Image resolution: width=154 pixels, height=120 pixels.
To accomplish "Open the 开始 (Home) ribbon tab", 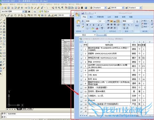I will (84, 17).
